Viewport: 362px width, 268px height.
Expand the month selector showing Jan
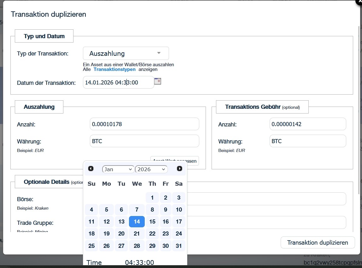click(118, 169)
